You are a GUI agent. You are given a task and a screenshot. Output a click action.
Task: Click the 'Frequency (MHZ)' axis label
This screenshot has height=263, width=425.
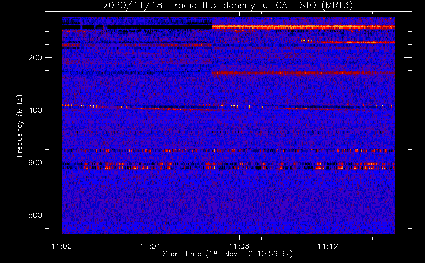click(x=20, y=126)
